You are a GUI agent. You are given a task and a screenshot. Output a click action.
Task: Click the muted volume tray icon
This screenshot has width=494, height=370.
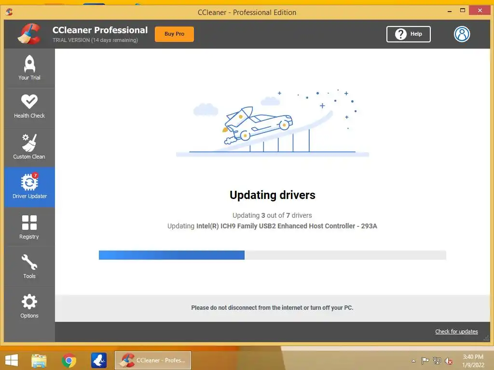tap(448, 361)
